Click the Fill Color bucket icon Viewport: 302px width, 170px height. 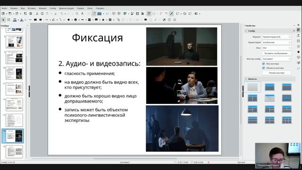[x=22, y=20]
